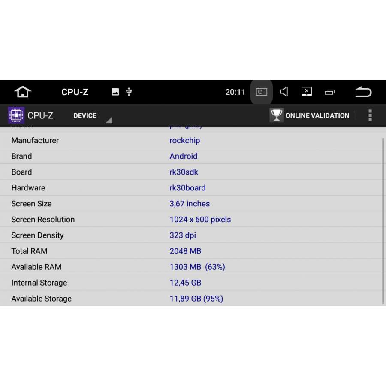Select the Hardware row label

(x=28, y=188)
